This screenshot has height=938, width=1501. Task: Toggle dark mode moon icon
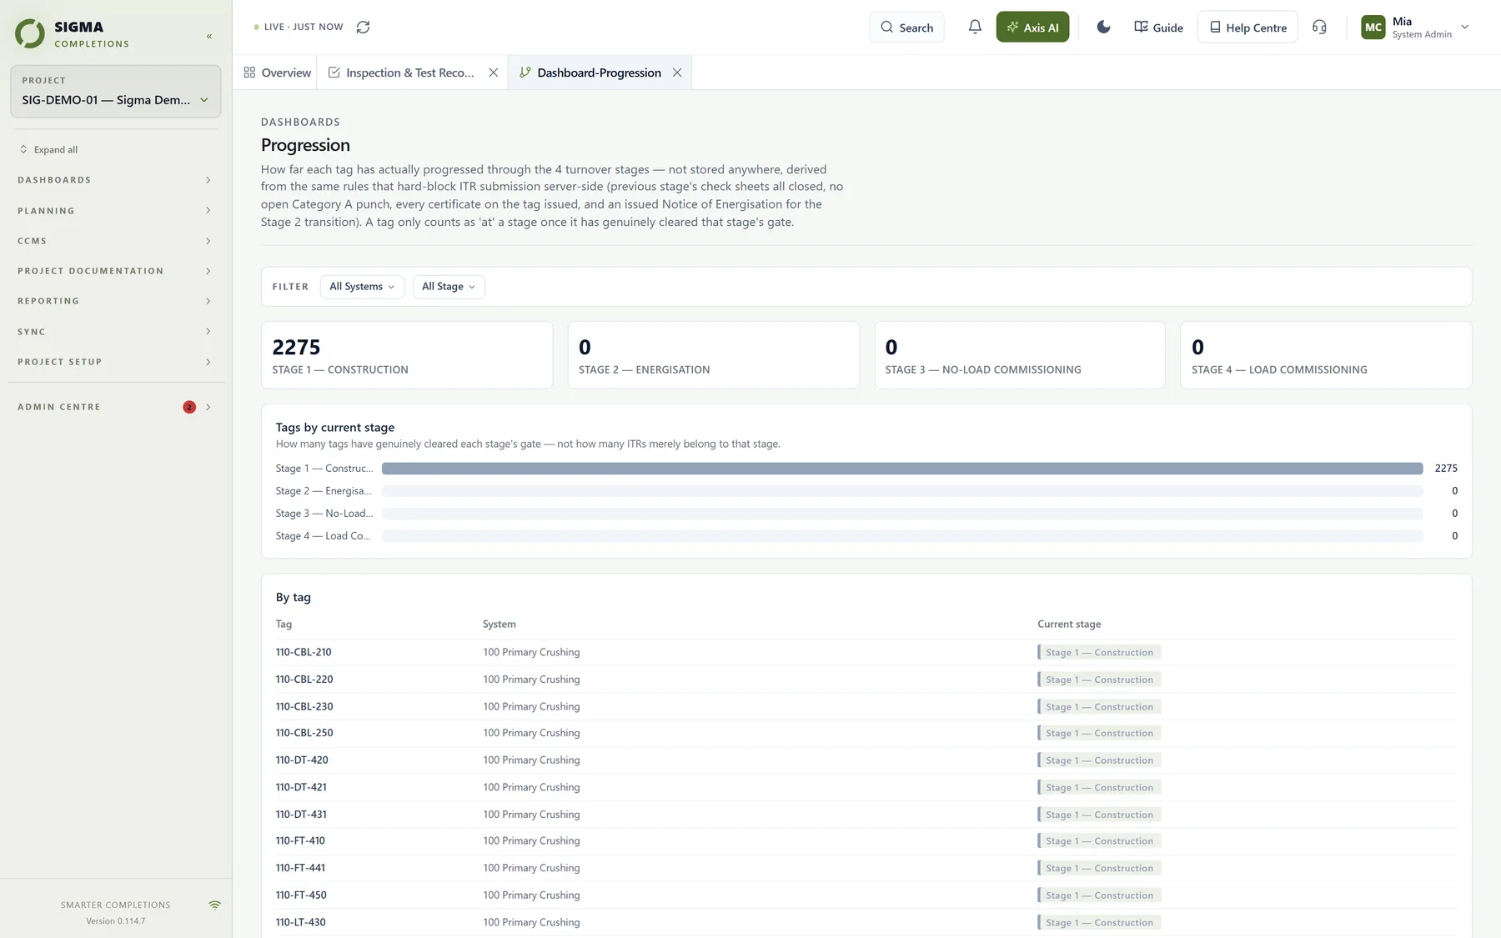pos(1103,27)
